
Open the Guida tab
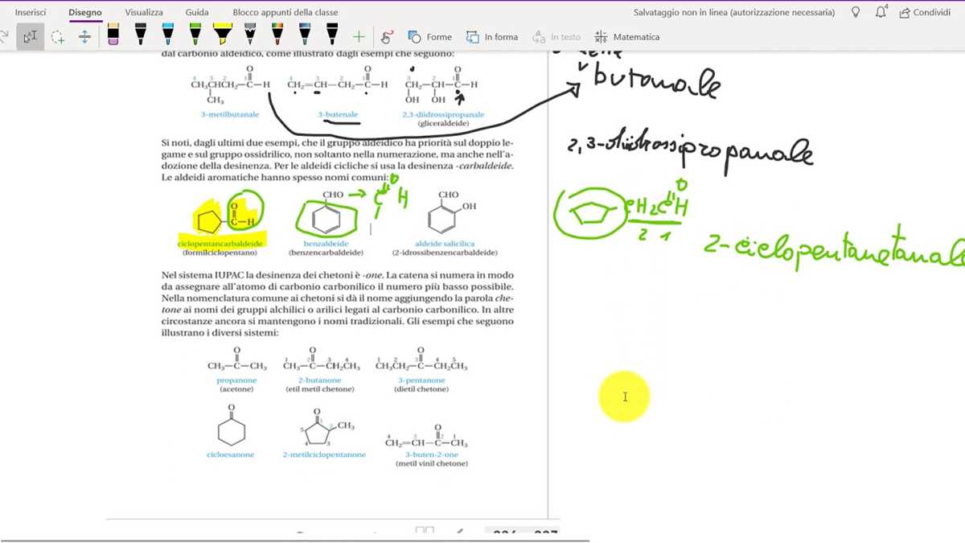coord(197,12)
